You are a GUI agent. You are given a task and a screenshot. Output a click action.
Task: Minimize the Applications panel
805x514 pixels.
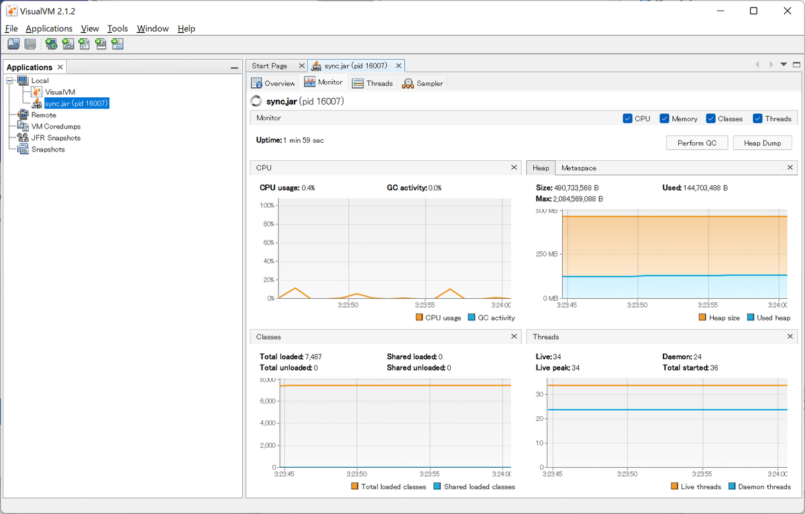pyautogui.click(x=234, y=68)
